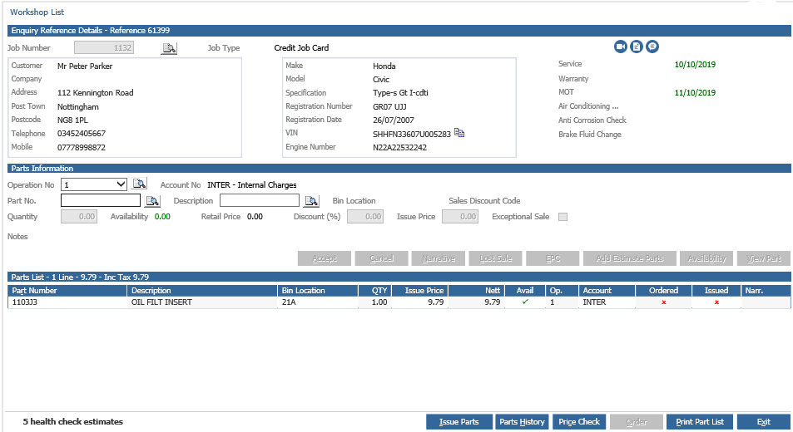Click the Accept button
Image resolution: width=793 pixels, height=432 pixels.
325,258
